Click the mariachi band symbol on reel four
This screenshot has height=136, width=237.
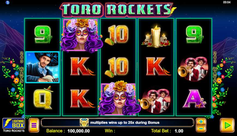(155, 101)
